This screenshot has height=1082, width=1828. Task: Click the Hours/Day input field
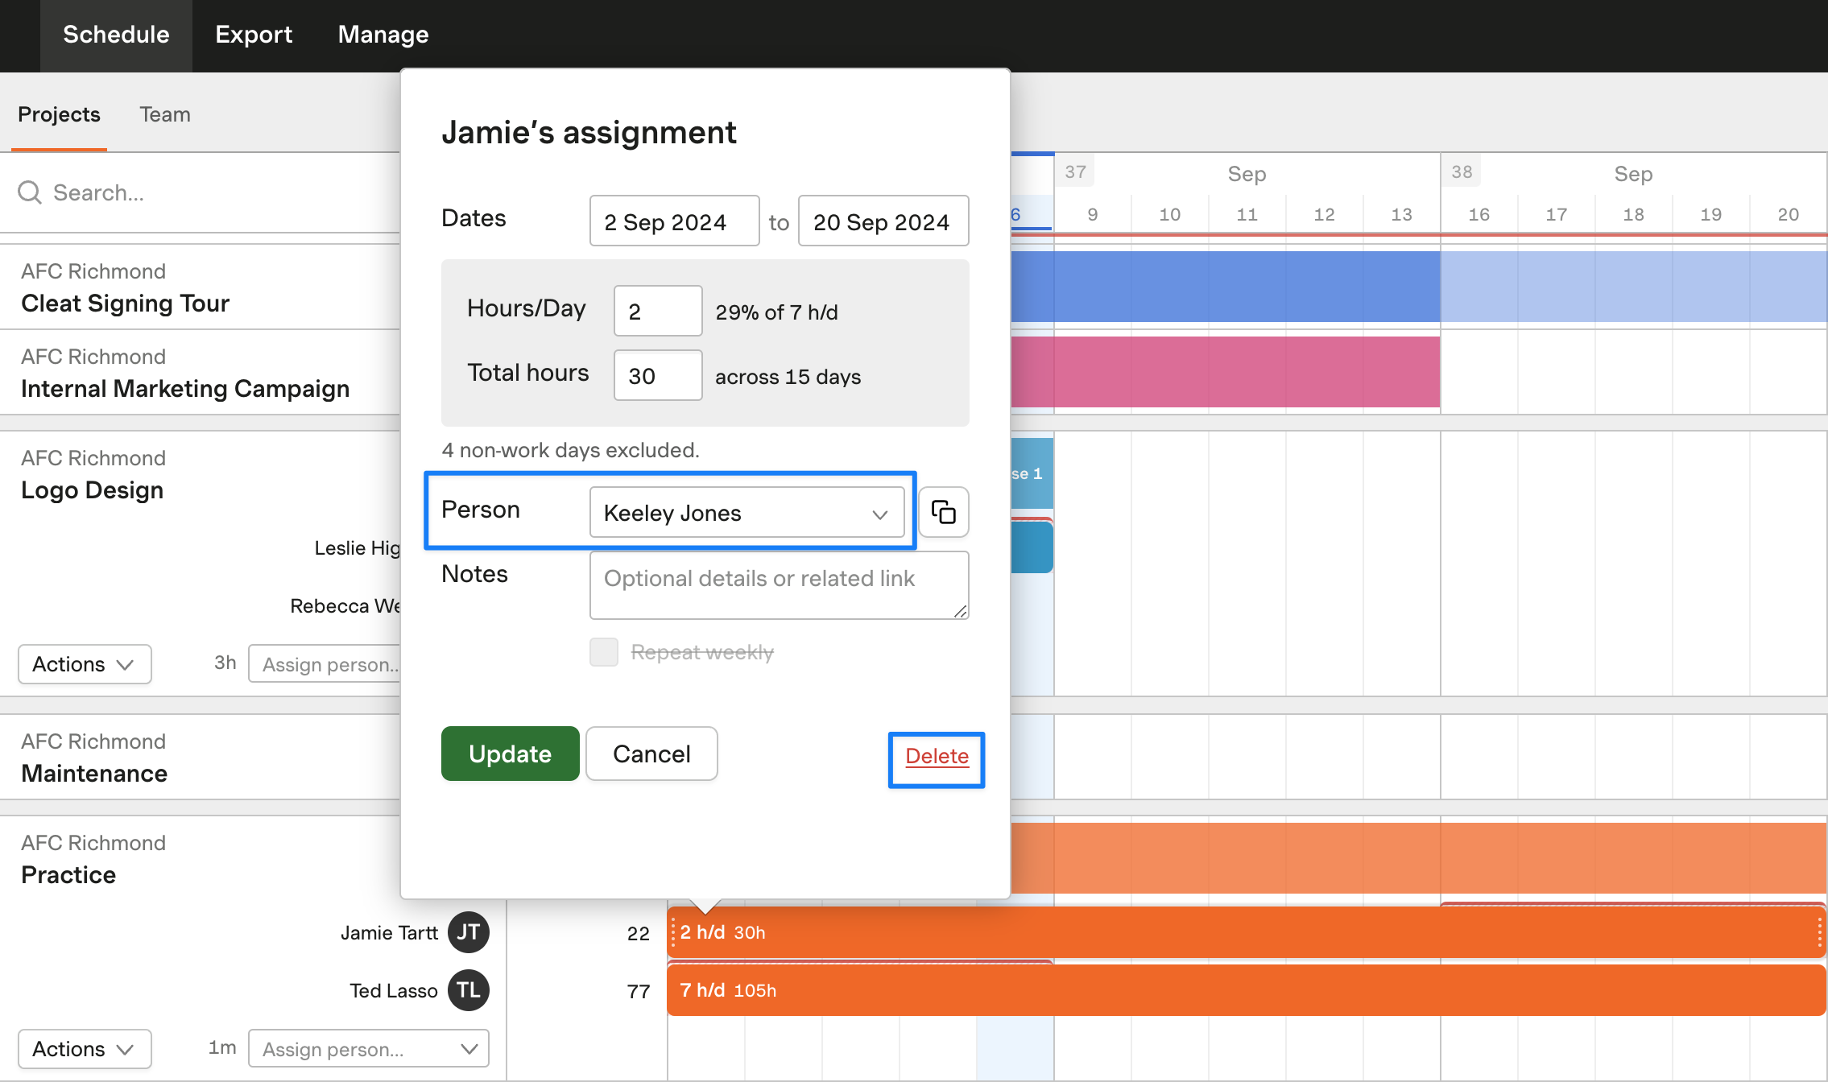(x=658, y=311)
